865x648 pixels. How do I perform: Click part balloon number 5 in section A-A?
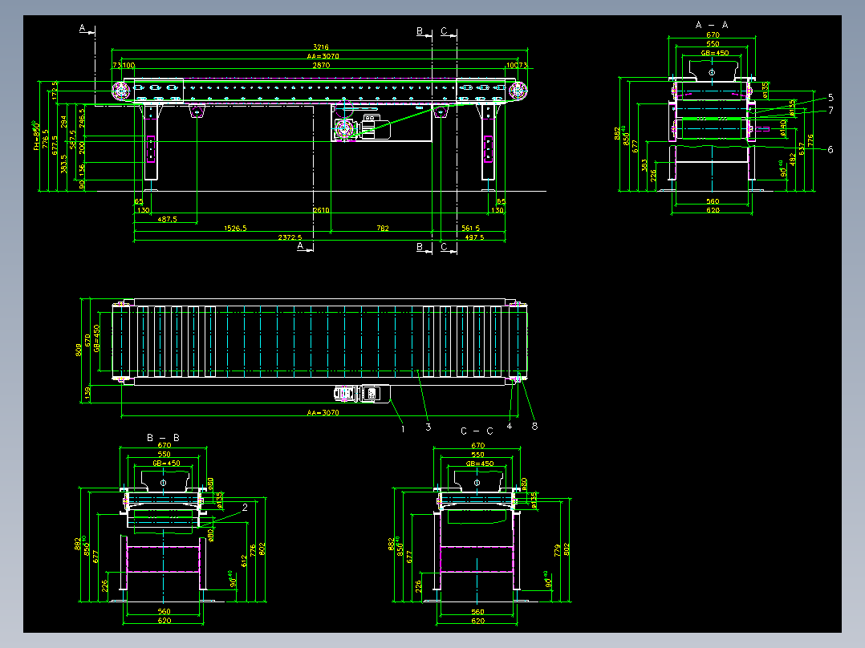click(x=830, y=98)
